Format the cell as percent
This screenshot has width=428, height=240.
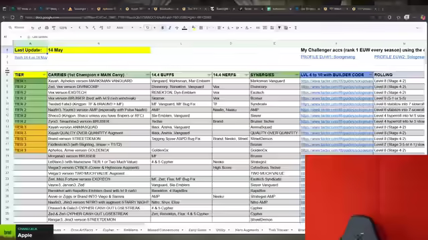87,28
